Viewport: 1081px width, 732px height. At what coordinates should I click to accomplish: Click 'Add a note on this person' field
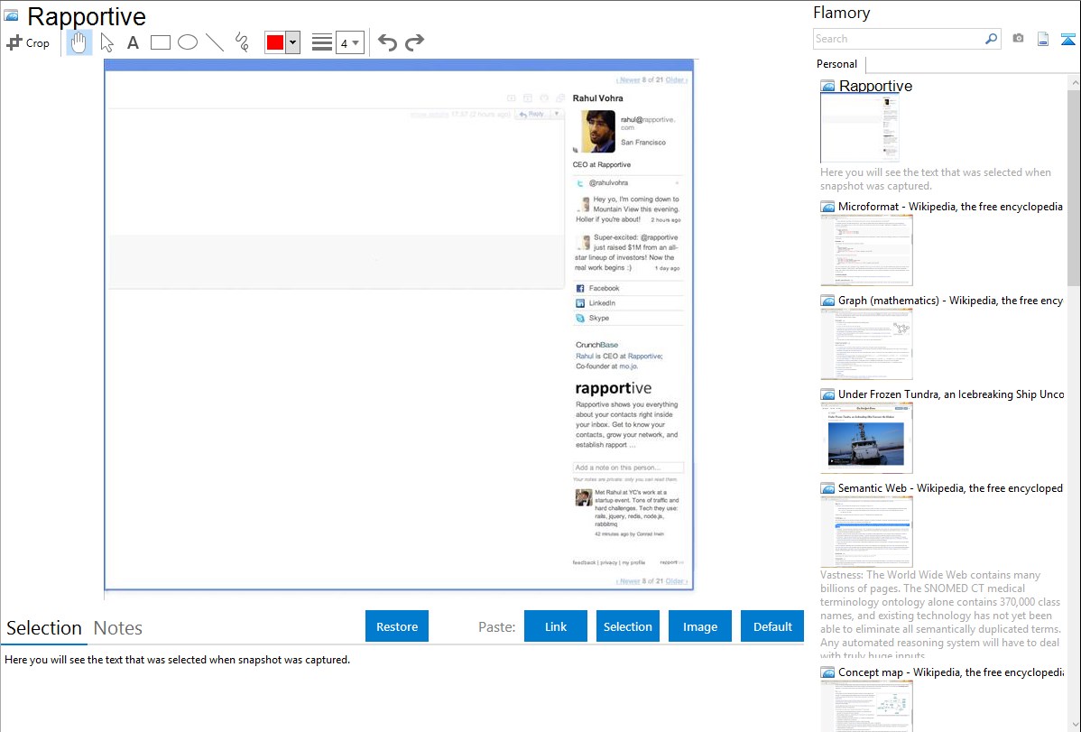point(628,467)
